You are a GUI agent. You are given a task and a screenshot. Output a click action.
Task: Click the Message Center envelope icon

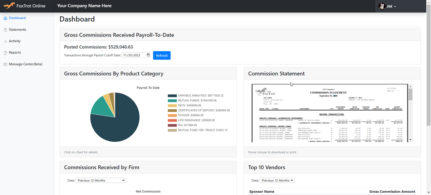point(5,64)
